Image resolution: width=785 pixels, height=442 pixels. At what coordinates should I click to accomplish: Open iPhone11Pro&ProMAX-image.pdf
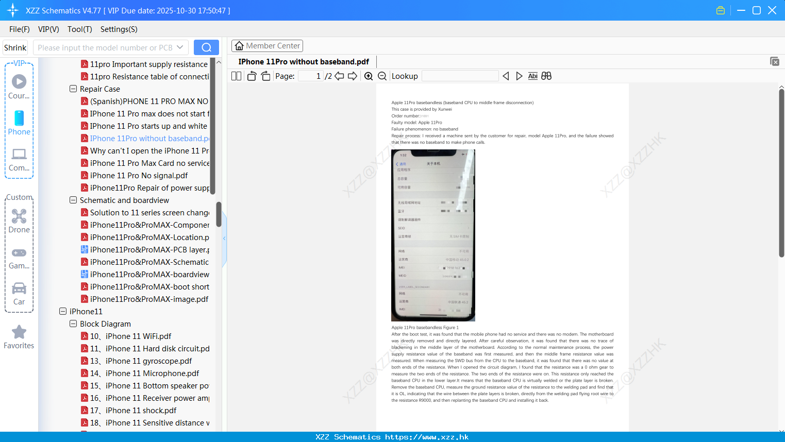pyautogui.click(x=144, y=299)
